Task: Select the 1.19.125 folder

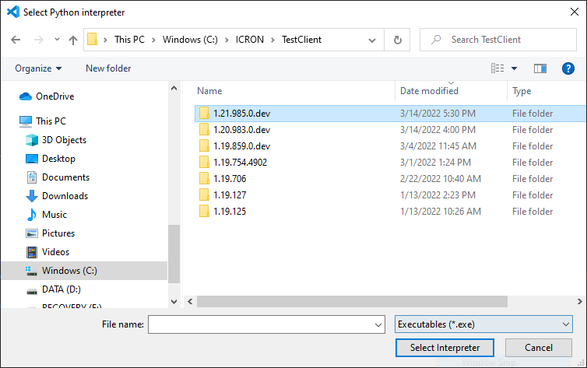Action: 390,212
